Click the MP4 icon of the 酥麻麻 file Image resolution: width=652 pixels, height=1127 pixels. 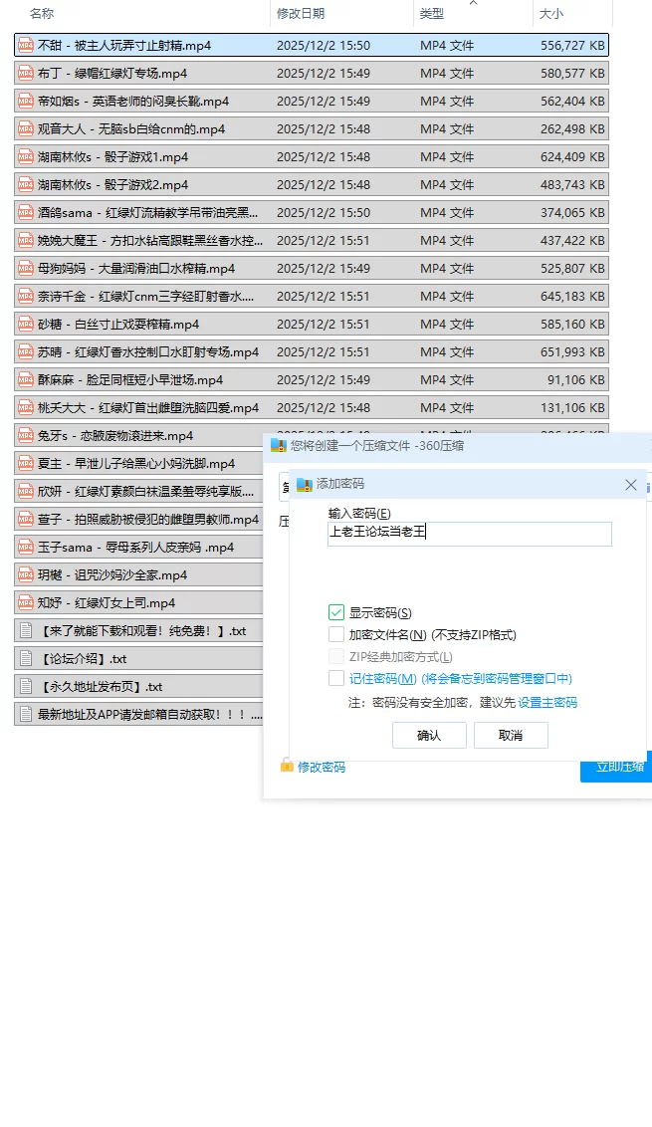pos(26,380)
